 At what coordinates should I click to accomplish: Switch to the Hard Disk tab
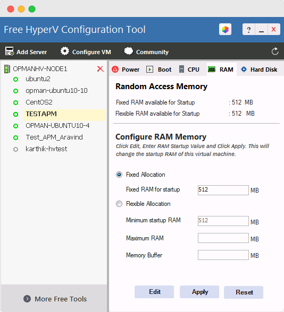pyautogui.click(x=259, y=70)
